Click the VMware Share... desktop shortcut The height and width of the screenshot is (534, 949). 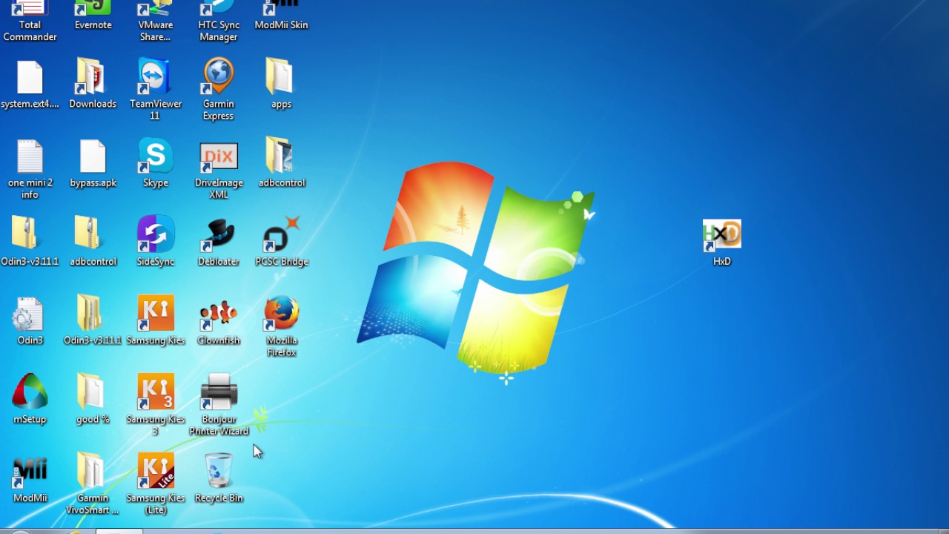[156, 21]
